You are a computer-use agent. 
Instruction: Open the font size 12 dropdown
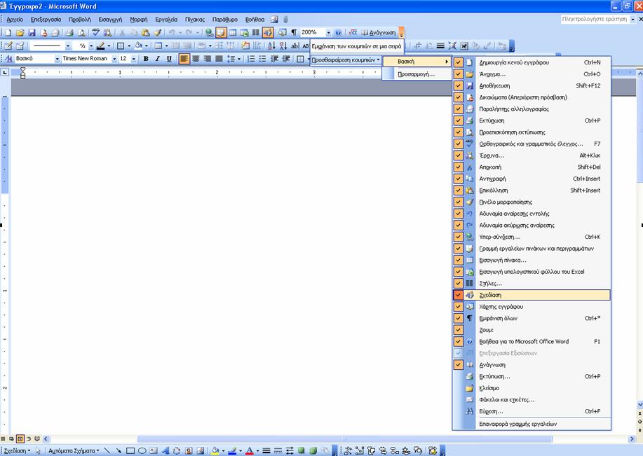click(134, 59)
